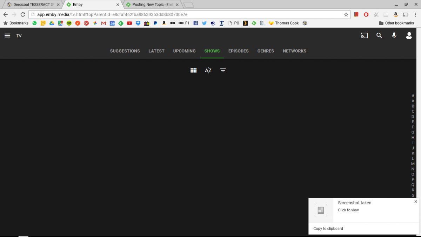Open the PO bookmark

[234, 23]
